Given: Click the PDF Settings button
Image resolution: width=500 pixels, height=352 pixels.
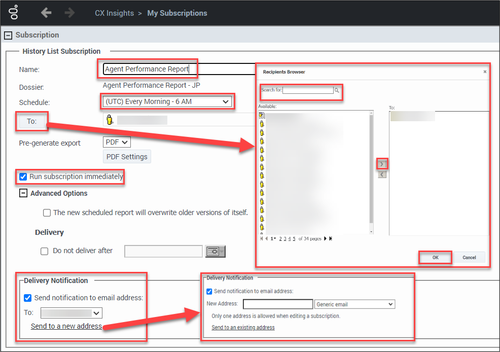Looking at the screenshot, I should click(x=127, y=157).
